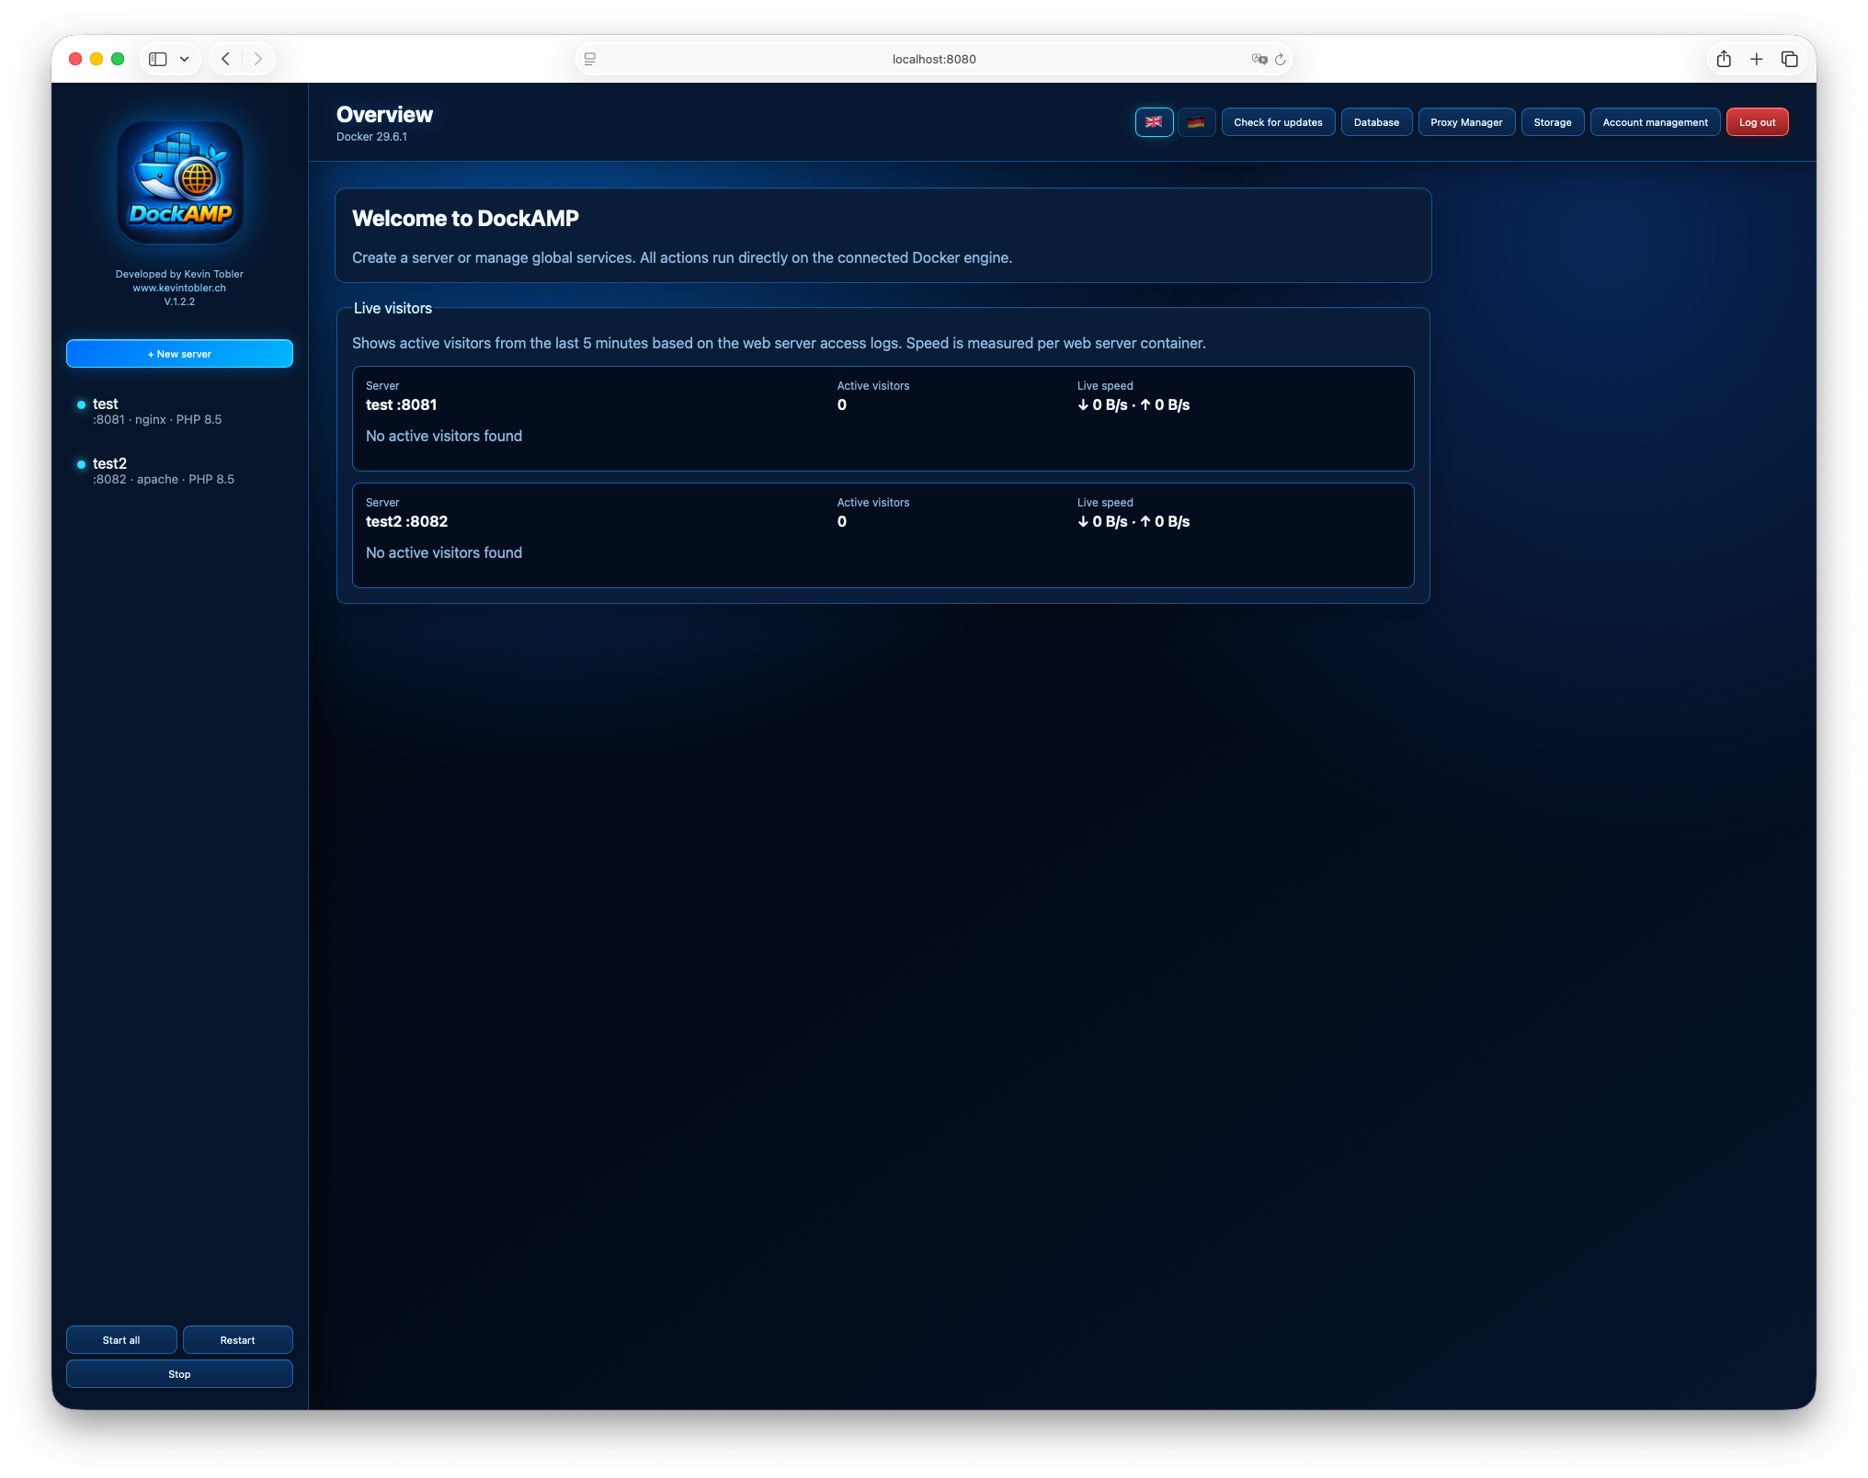Click the red Log out button
1868x1478 pixels.
[x=1757, y=122]
